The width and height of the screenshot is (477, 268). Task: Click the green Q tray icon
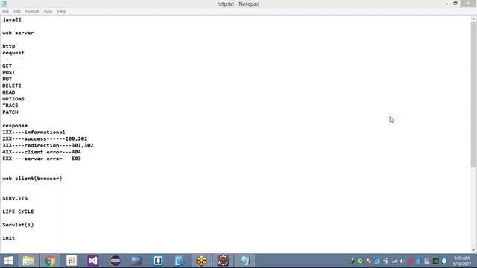pos(360,261)
